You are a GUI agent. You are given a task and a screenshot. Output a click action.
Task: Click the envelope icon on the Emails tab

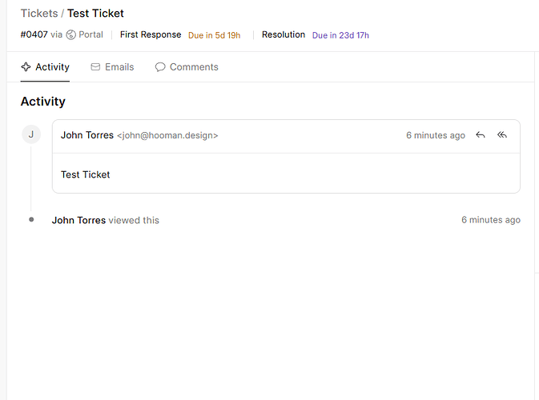click(95, 66)
